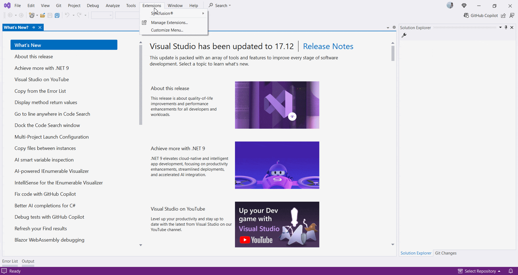Click the Navigate Forward arrow icon

click(x=21, y=15)
